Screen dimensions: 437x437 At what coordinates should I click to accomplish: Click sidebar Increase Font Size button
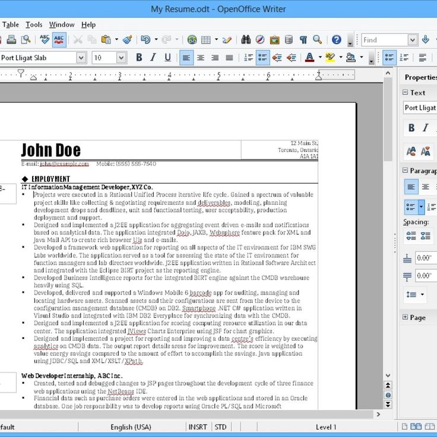coord(411,151)
